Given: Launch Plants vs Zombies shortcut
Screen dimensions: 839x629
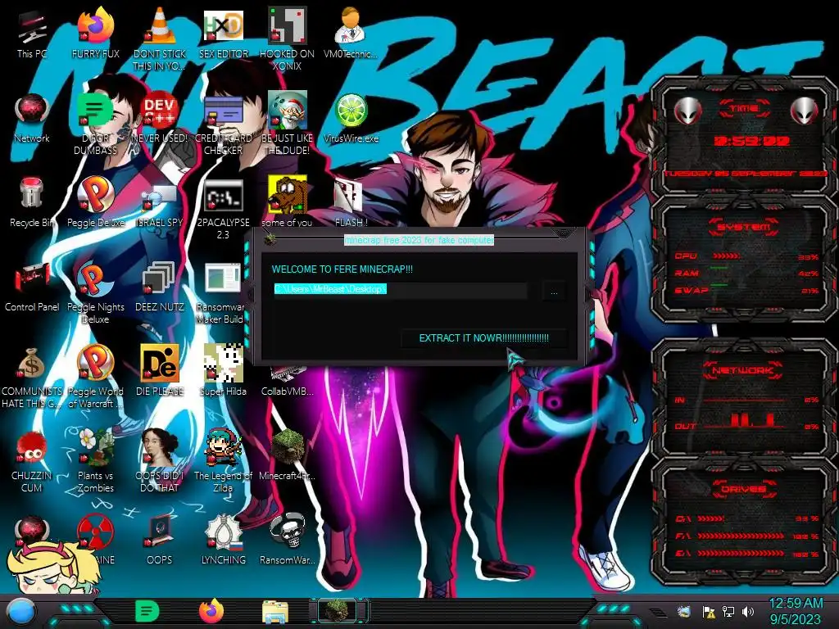Looking at the screenshot, I should click(95, 461).
